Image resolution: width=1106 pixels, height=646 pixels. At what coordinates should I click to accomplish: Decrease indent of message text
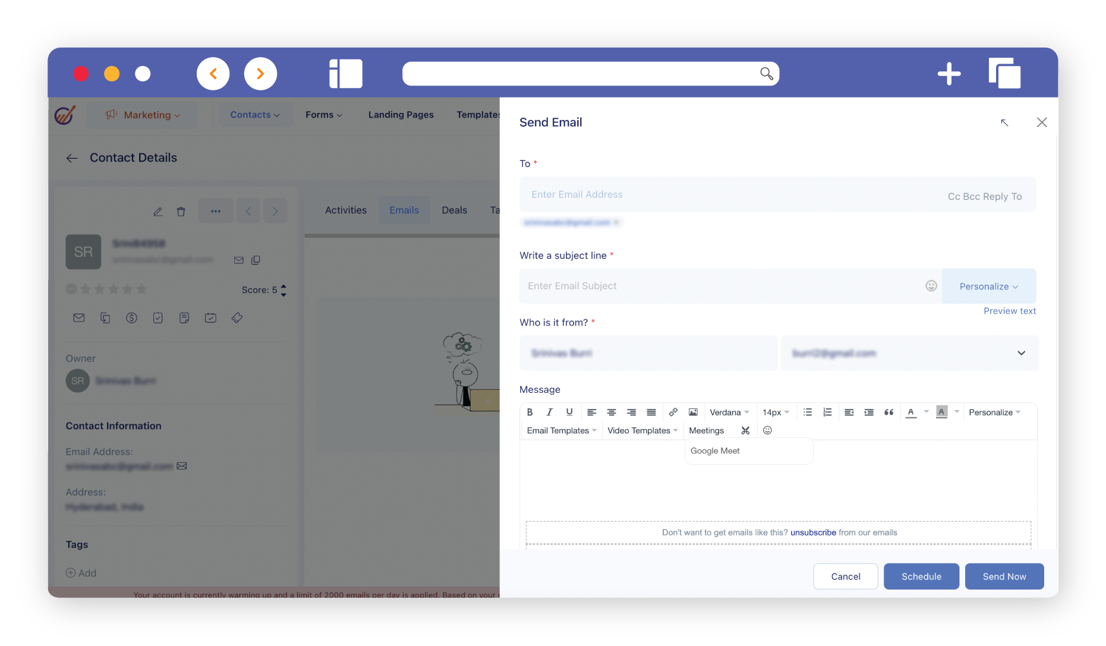click(849, 412)
